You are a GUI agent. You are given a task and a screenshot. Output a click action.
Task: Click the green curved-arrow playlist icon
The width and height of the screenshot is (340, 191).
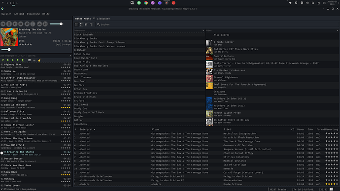[3, 60]
